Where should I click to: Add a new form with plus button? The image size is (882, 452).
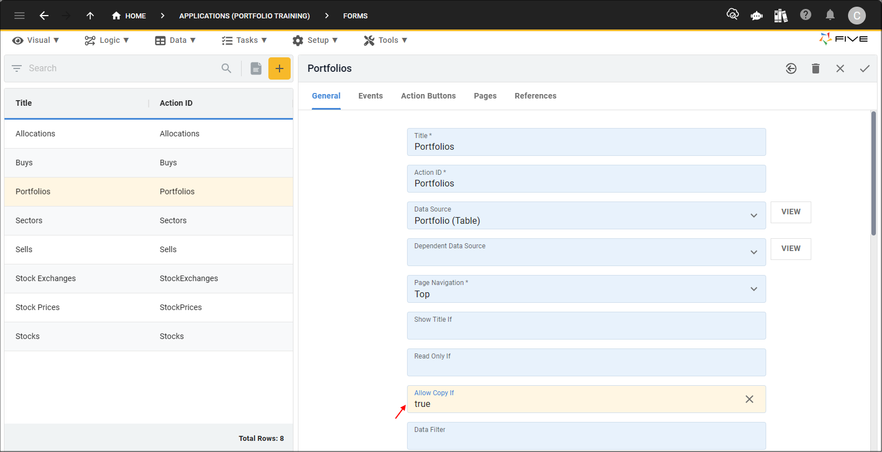click(x=280, y=68)
